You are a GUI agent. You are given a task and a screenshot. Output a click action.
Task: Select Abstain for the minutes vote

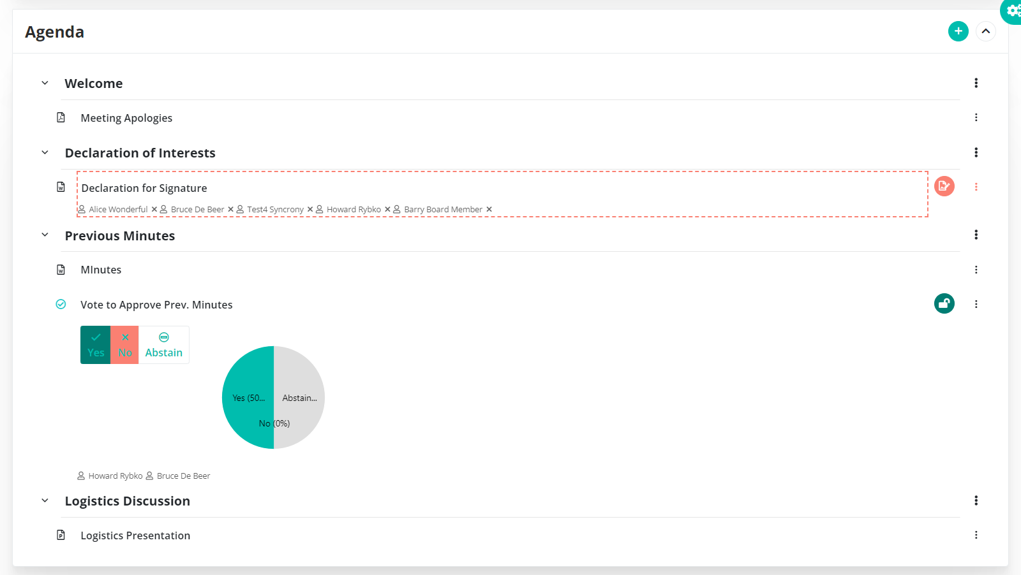164,345
